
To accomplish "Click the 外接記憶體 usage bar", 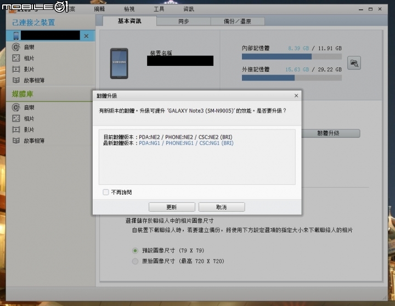I will 292,78.
